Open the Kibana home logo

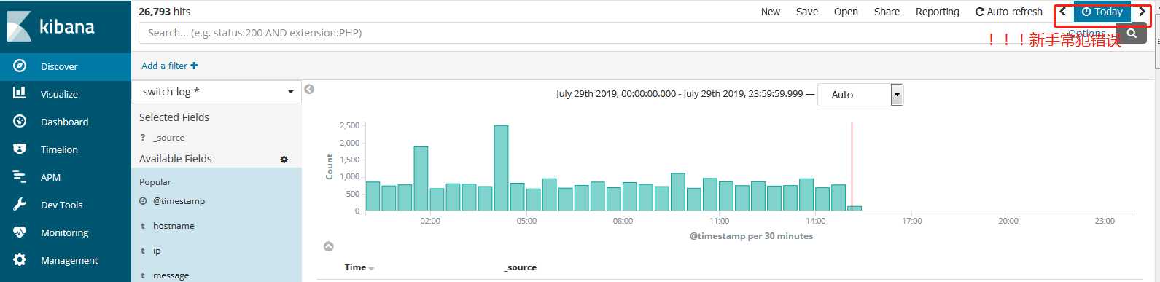click(x=51, y=26)
